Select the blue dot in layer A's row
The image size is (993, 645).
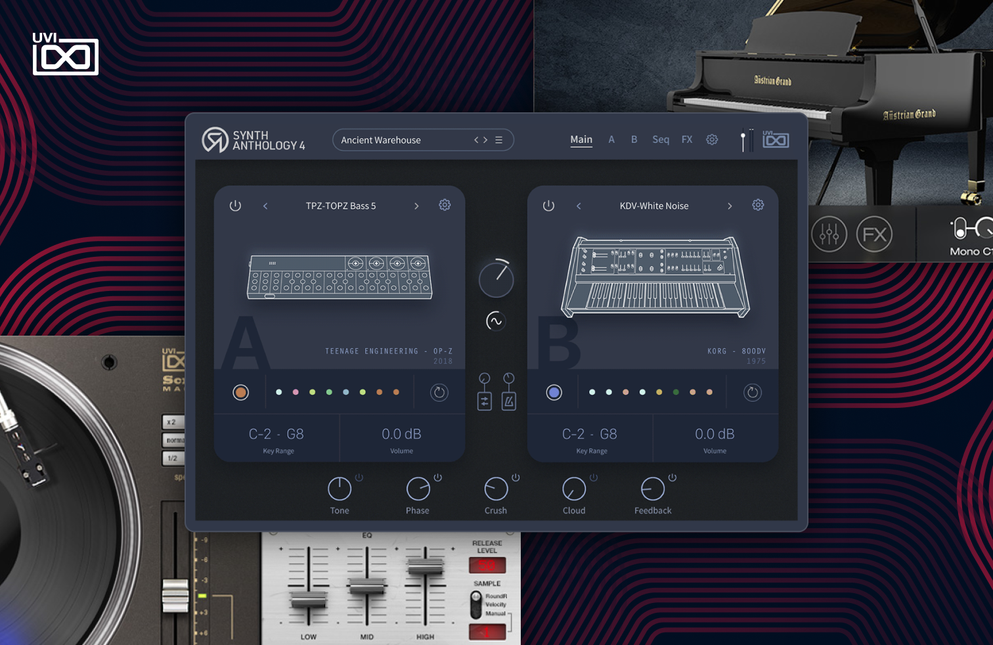point(346,392)
